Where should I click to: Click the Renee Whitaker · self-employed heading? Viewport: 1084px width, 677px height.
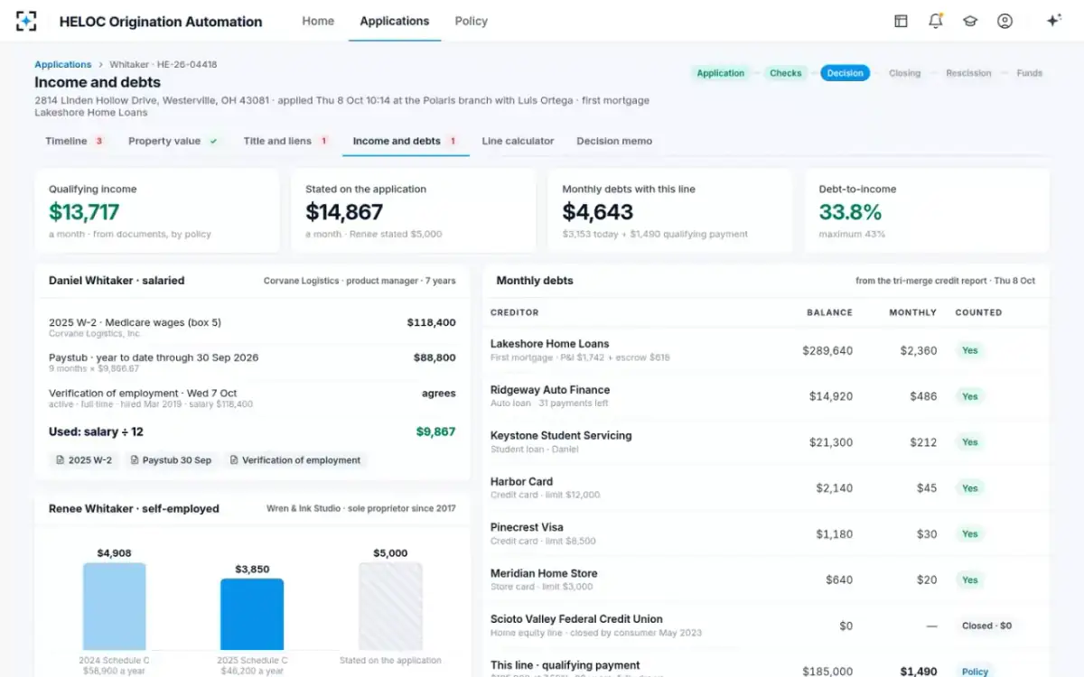coord(134,508)
